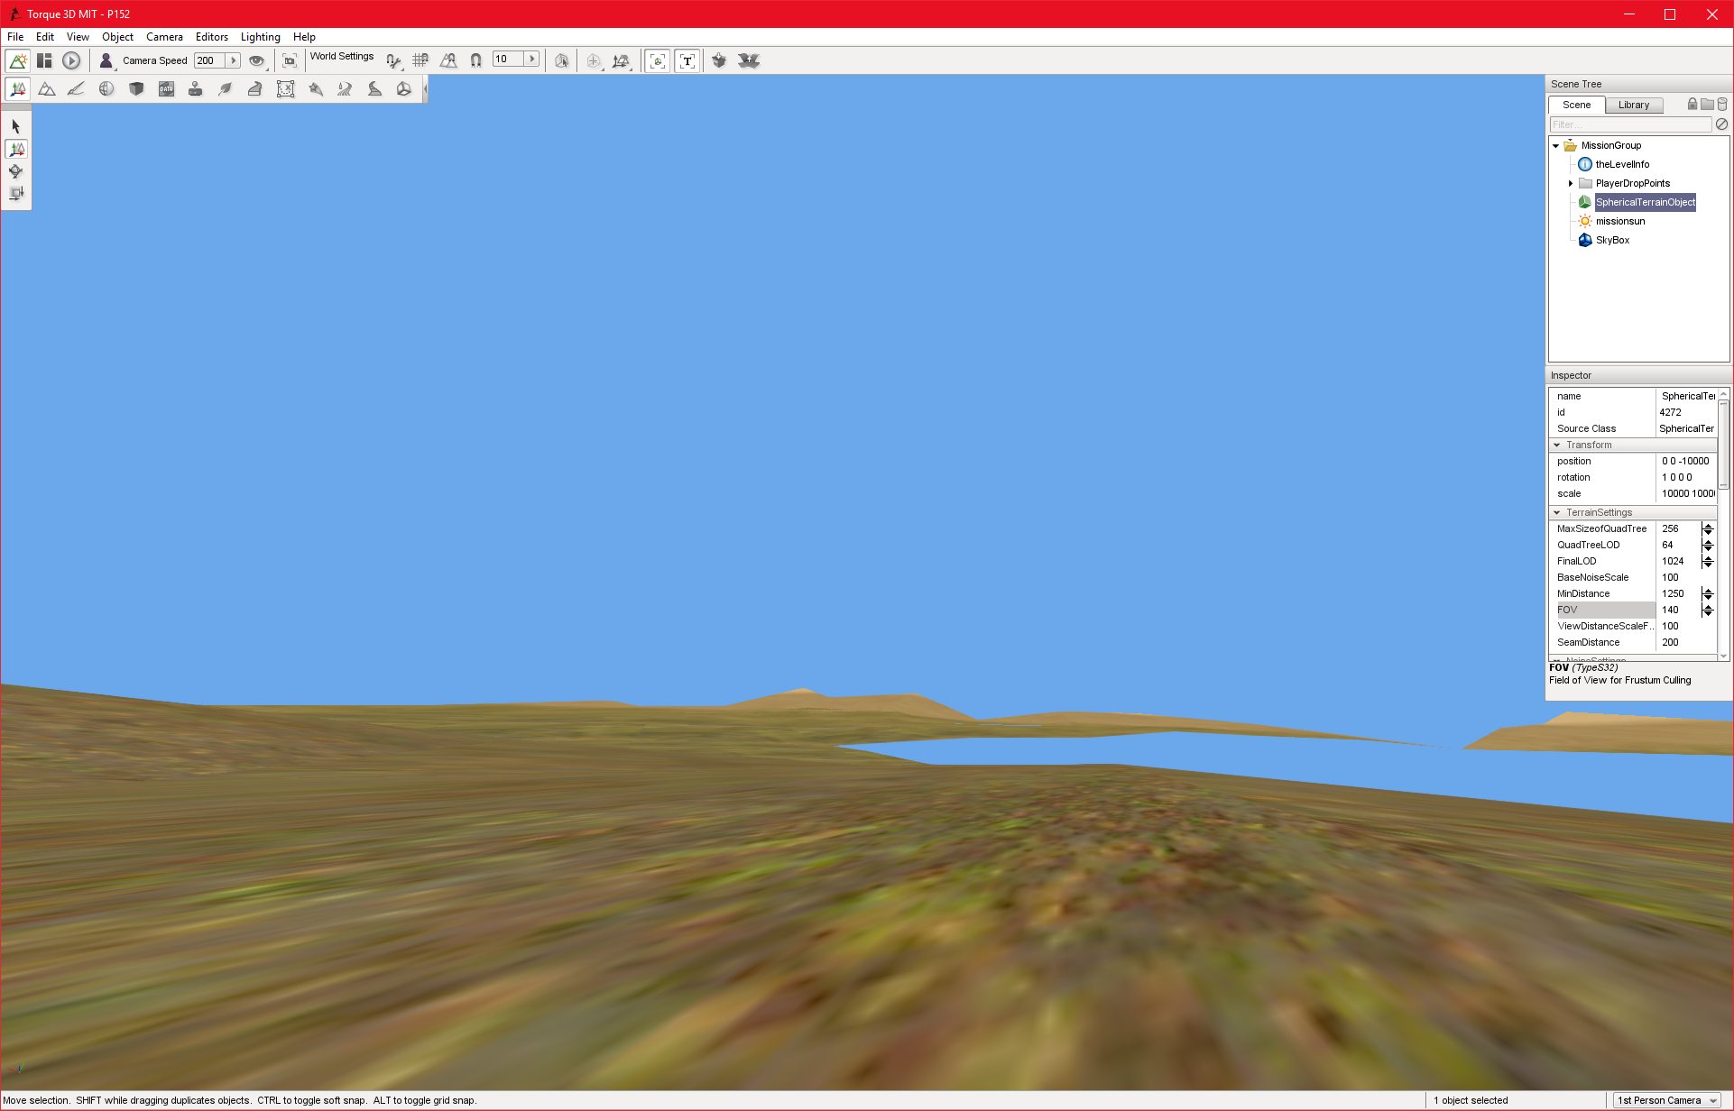Select theLevelInfo in scene tree

tap(1622, 164)
